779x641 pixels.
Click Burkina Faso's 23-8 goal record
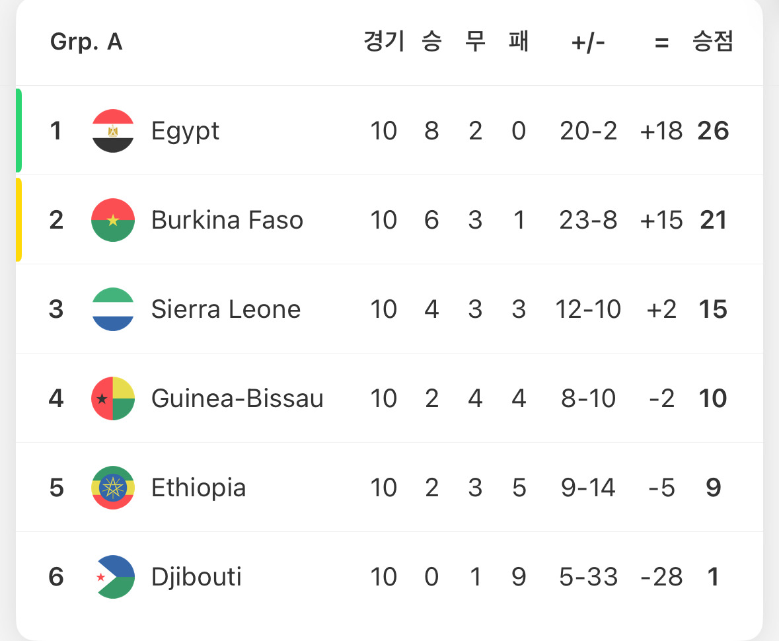pyautogui.click(x=588, y=220)
